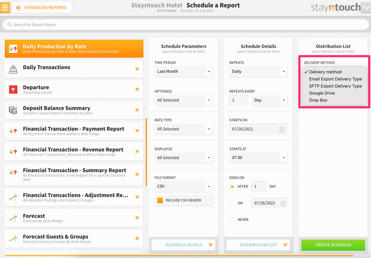Click the Summary Report arrows icon
This screenshot has height=258, width=371.
pos(13,173)
